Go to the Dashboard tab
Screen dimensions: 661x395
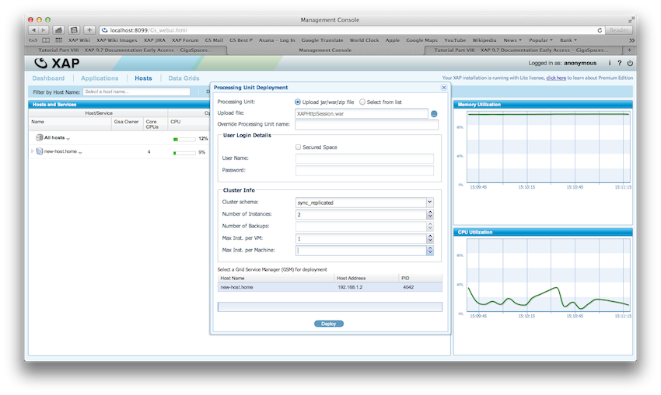pyautogui.click(x=48, y=78)
